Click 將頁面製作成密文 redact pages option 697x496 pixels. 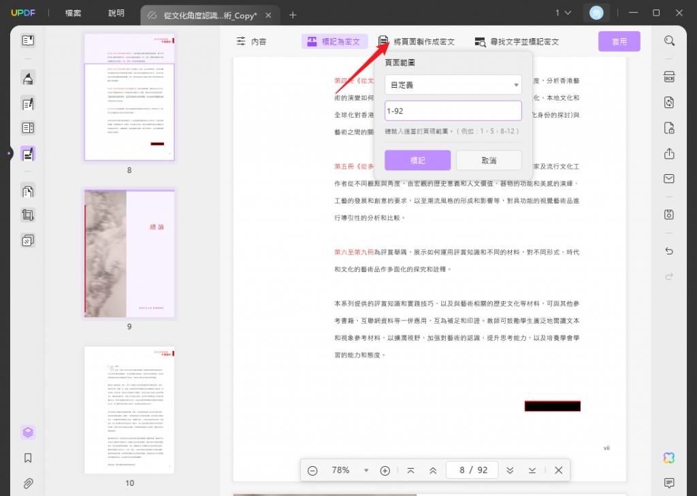417,42
